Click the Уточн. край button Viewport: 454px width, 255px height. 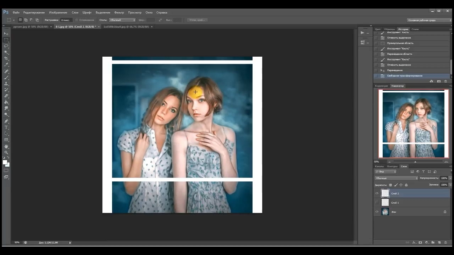[197, 20]
